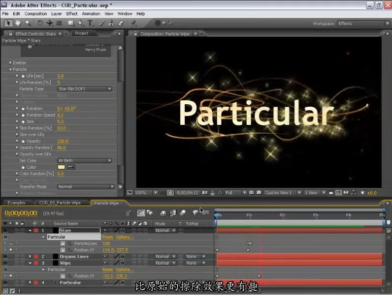Hide layer 4 Particular

click(5, 283)
